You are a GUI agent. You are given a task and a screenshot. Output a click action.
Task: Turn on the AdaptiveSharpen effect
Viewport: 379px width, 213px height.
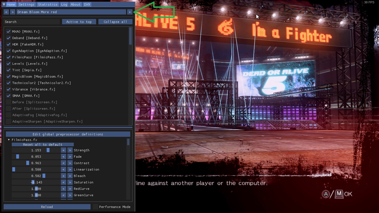8,121
